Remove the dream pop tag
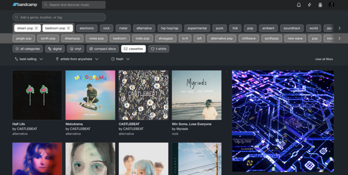The height and width of the screenshot is (175, 348). 36,28
